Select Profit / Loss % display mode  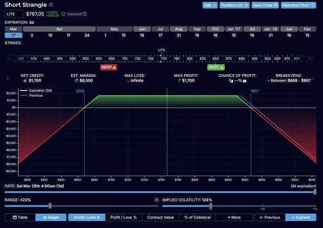tap(123, 217)
